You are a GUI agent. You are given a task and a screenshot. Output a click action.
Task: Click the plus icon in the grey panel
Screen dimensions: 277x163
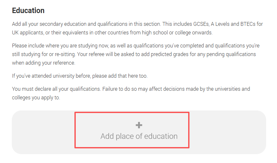[x=139, y=125]
